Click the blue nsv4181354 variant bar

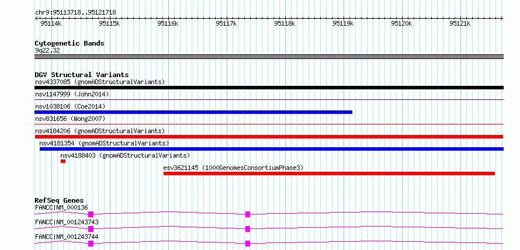[272, 149]
